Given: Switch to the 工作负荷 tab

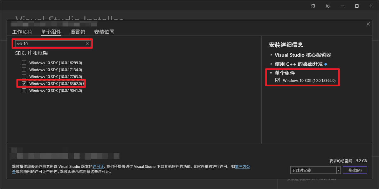Looking at the screenshot, I should [22, 32].
